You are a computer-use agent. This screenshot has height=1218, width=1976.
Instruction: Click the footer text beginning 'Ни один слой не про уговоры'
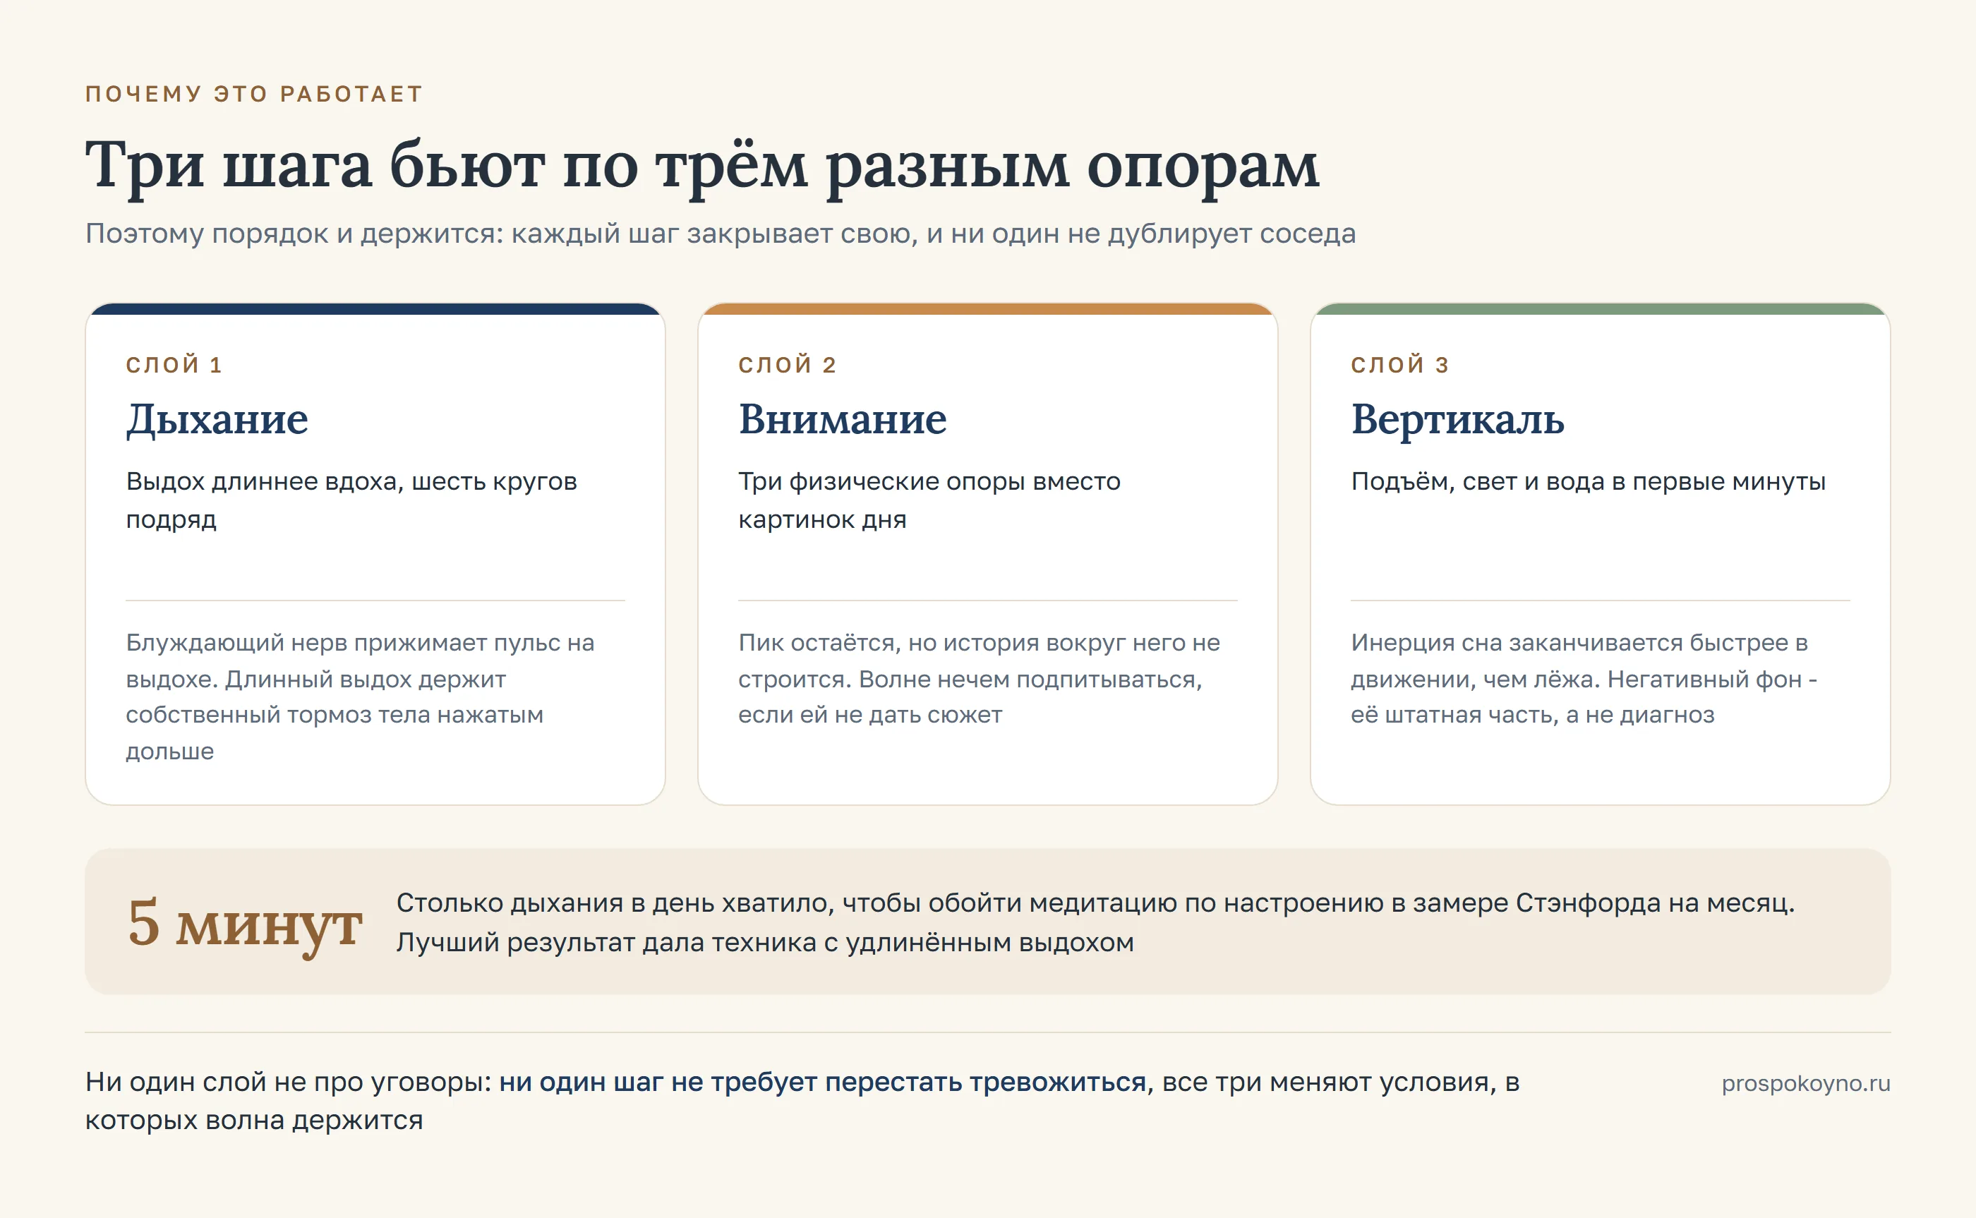click(802, 1101)
